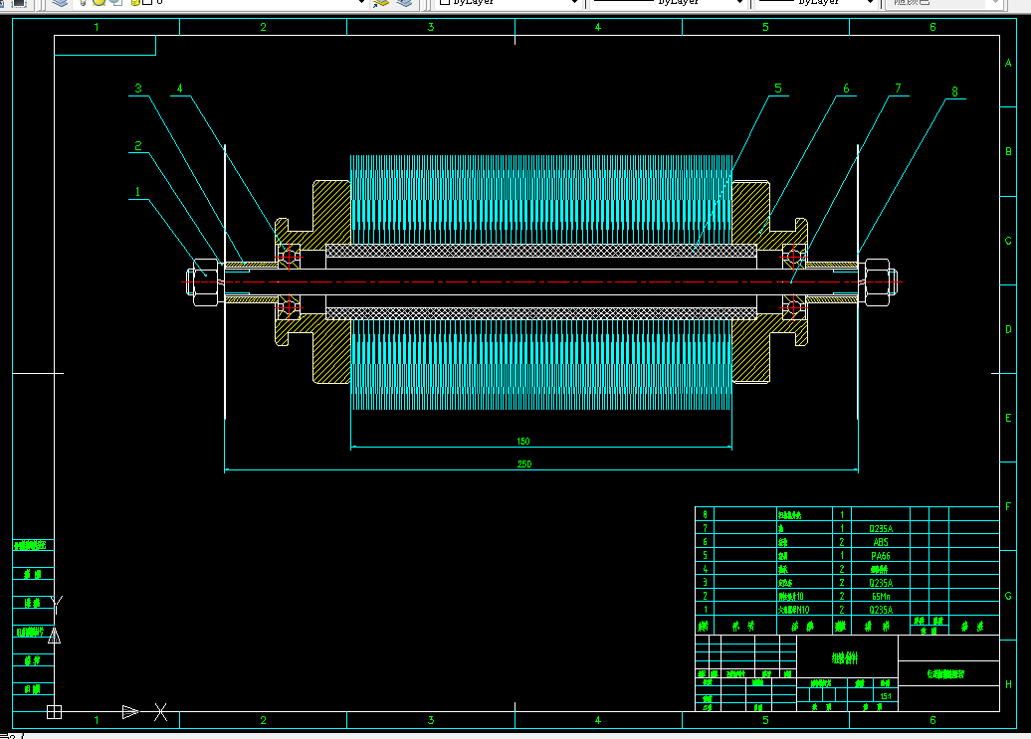Click the layer 0 color square

click(x=147, y=2)
